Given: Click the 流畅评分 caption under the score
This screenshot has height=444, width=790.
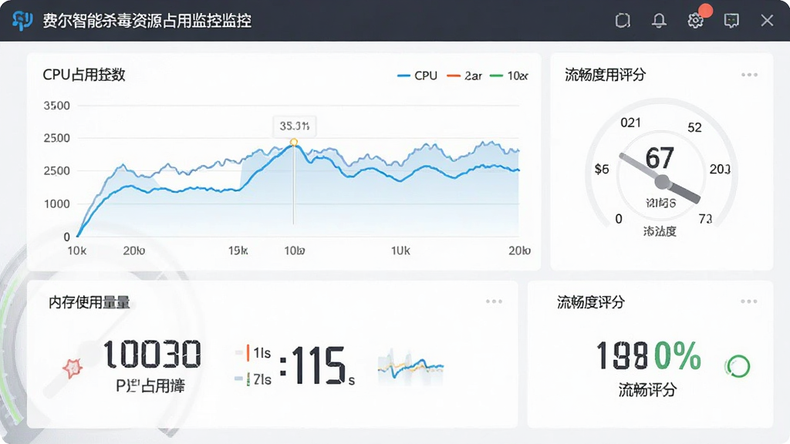Looking at the screenshot, I should [x=647, y=389].
